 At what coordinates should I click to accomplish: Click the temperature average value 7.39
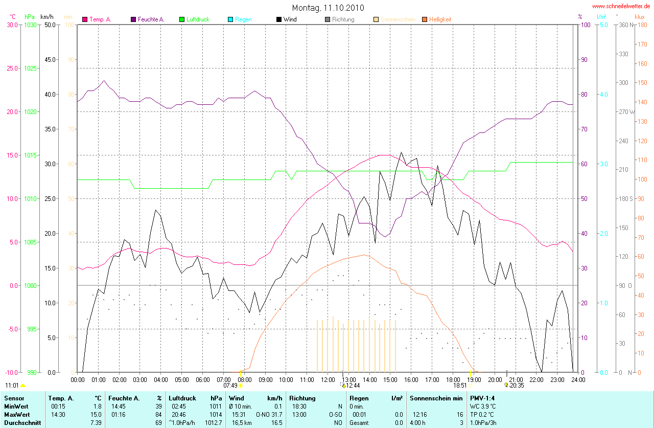click(96, 423)
